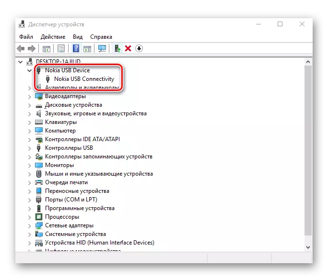This screenshot has width=328, height=279.
Task: Expand the Дисковые устройства node arrow
Action: coord(30,105)
